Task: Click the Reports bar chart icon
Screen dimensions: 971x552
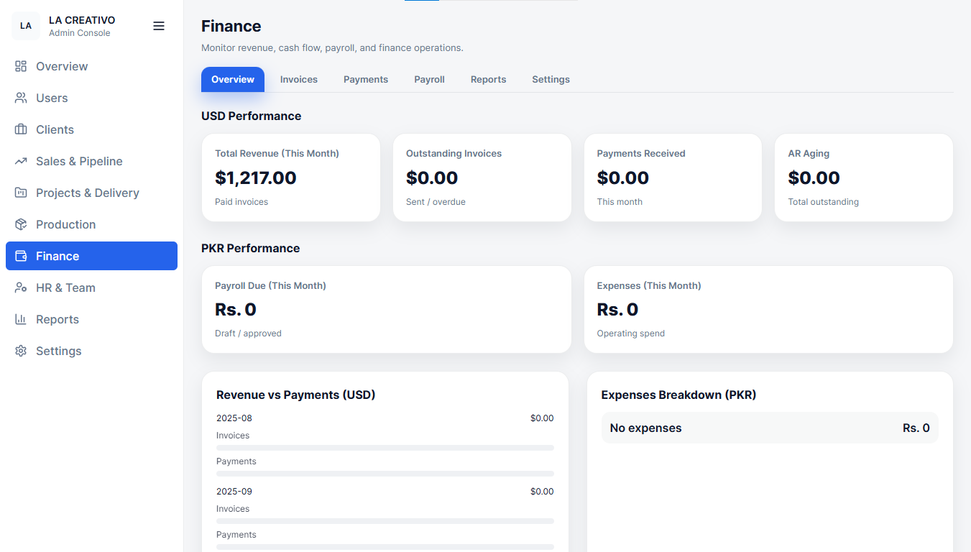Action: pyautogui.click(x=21, y=319)
